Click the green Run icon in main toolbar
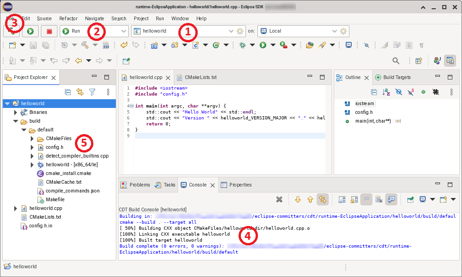462x277 pixels. click(263, 45)
